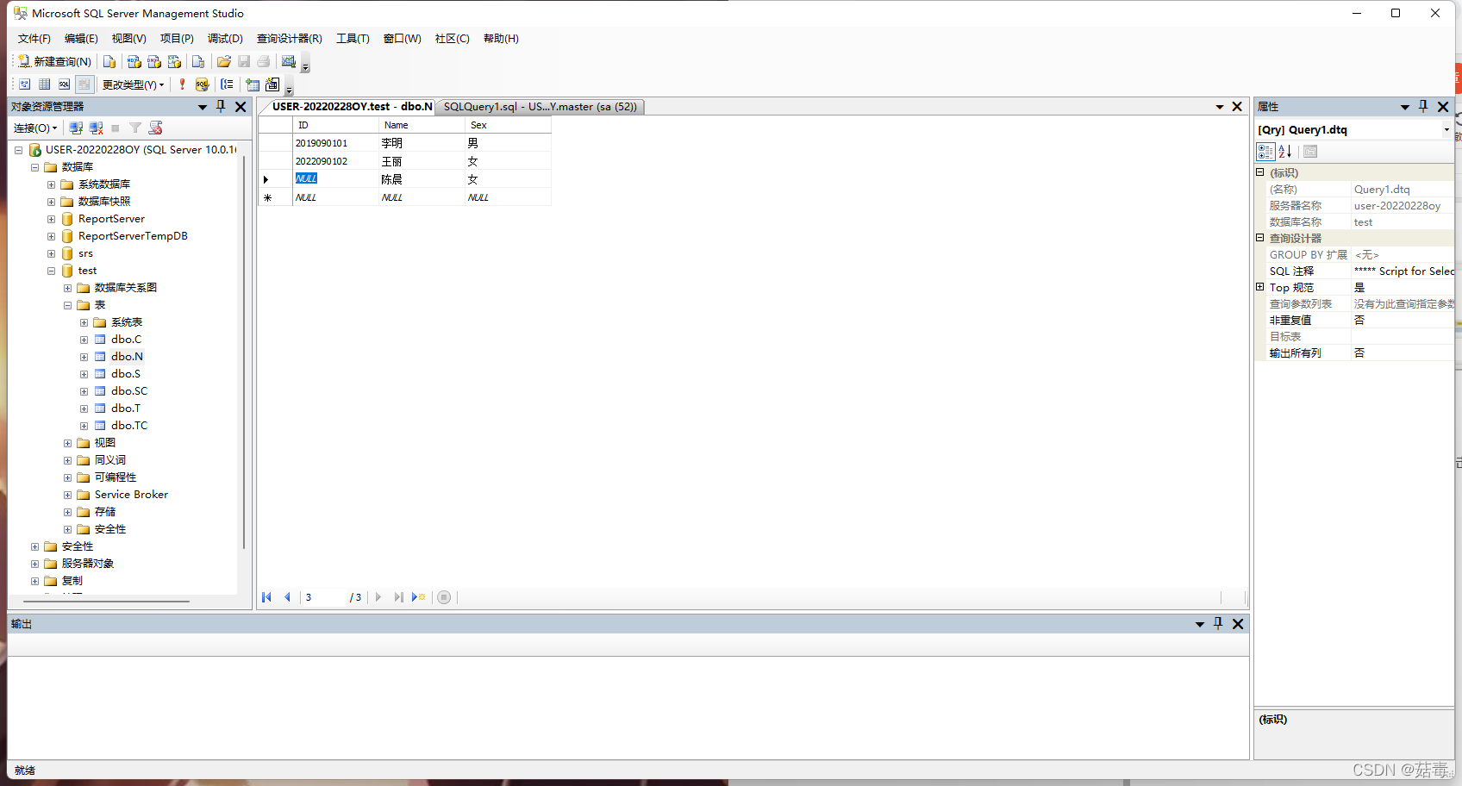
Task: Toggle the Show SQL Pane icon
Action: click(64, 84)
